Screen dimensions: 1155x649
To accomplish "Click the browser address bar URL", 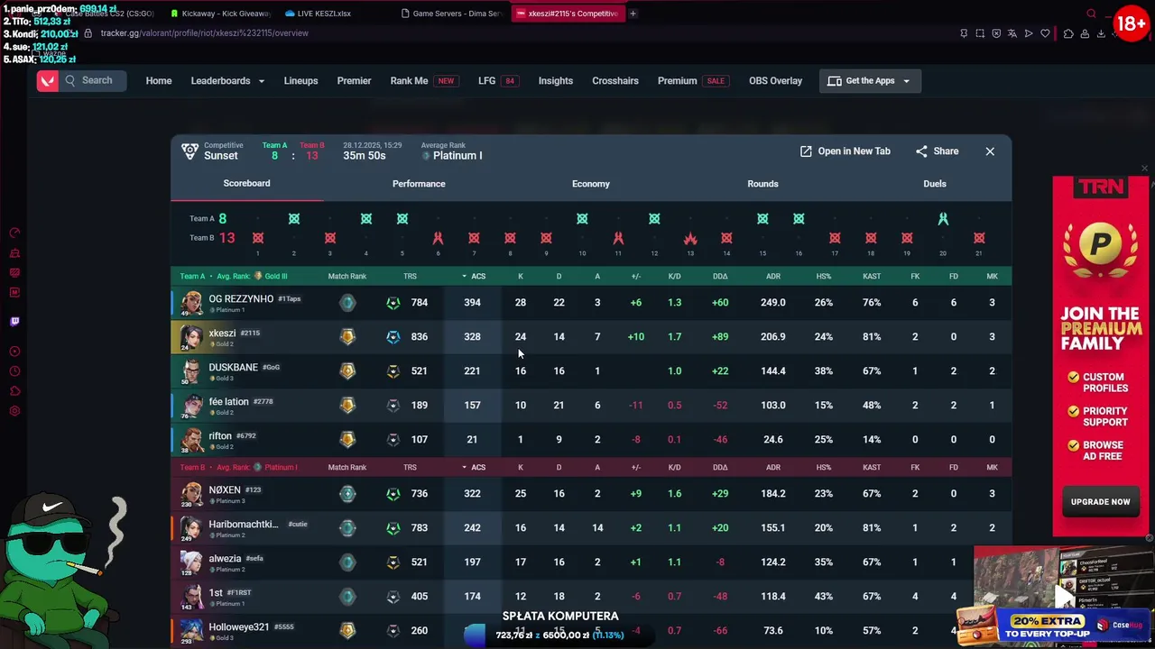I will 205,33.
